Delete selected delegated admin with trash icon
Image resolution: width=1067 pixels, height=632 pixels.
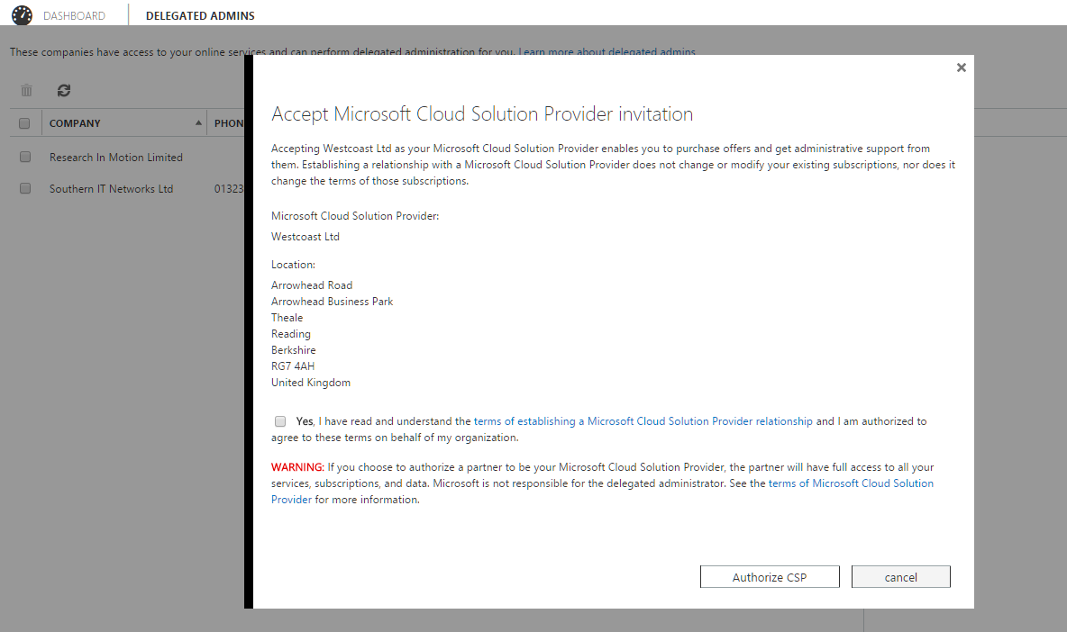(x=26, y=90)
